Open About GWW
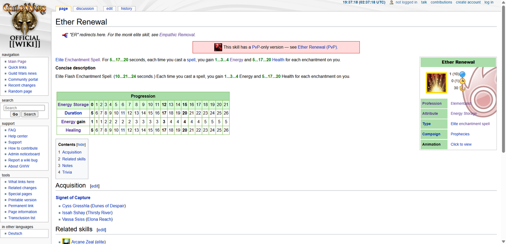The width and height of the screenshot is (506, 244). [19, 166]
